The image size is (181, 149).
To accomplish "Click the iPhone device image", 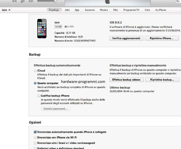I will [42, 29].
